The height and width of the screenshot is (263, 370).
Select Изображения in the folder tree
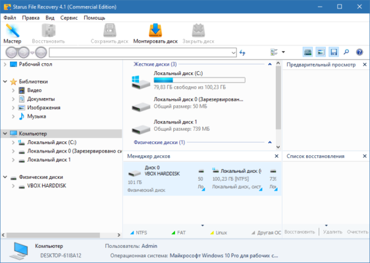[43, 108]
